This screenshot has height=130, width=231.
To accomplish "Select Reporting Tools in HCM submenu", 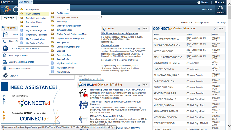I will pyautogui.click(x=65, y=55).
